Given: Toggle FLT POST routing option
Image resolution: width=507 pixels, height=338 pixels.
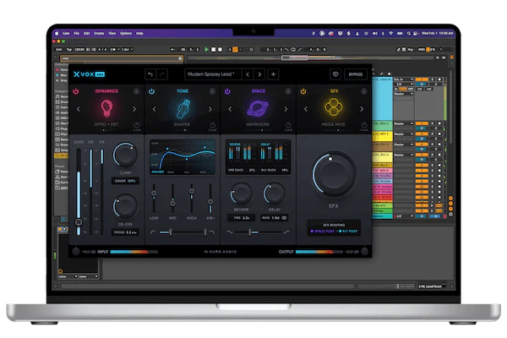Looking at the screenshot, I should 348,232.
